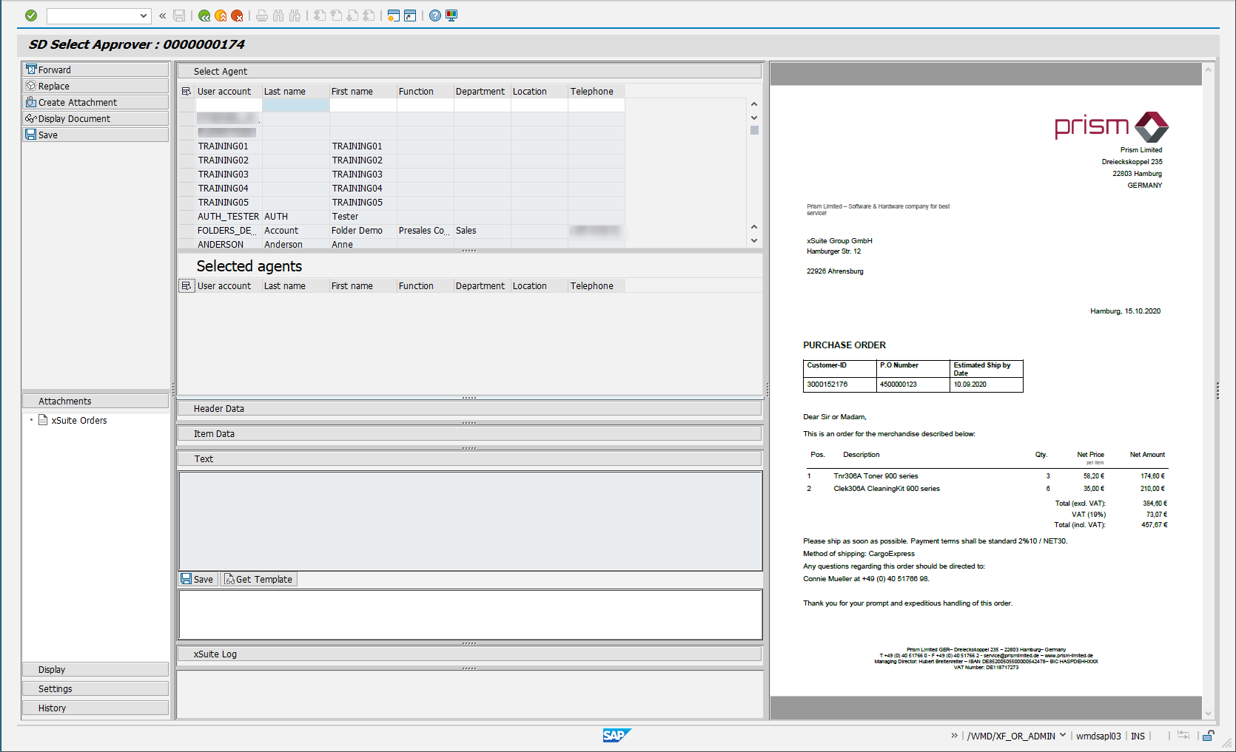Click the Customize Local Layout monitor icon
The image size is (1236, 752).
tap(451, 16)
